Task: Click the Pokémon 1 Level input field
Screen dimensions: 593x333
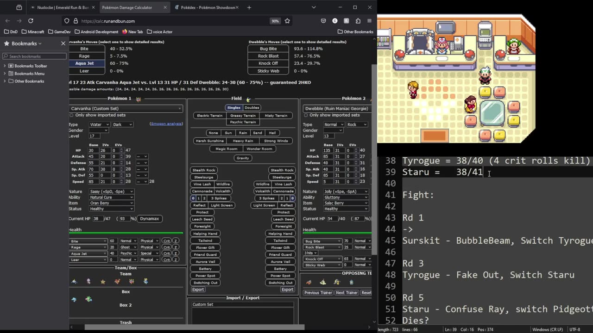Action: 95,136
